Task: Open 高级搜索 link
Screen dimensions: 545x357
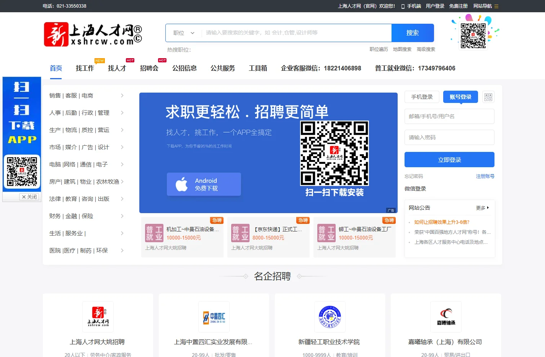Action: (x=426, y=49)
